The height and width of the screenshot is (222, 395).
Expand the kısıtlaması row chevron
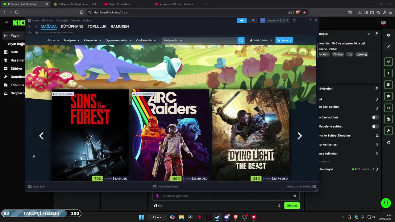coord(377,145)
